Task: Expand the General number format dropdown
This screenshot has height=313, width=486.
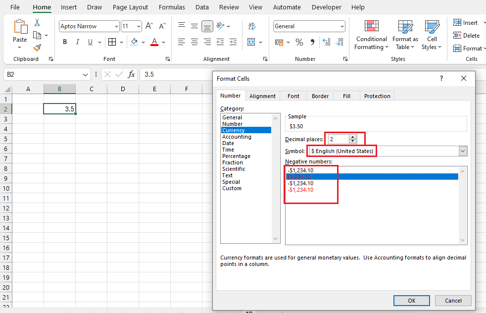Action: (x=342, y=26)
